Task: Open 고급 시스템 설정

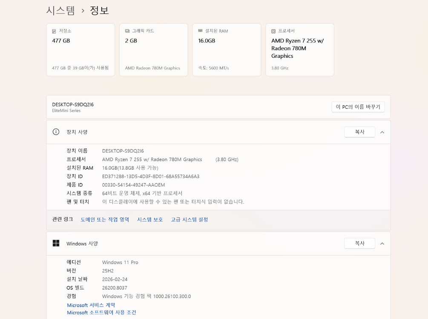Action: tap(190, 219)
